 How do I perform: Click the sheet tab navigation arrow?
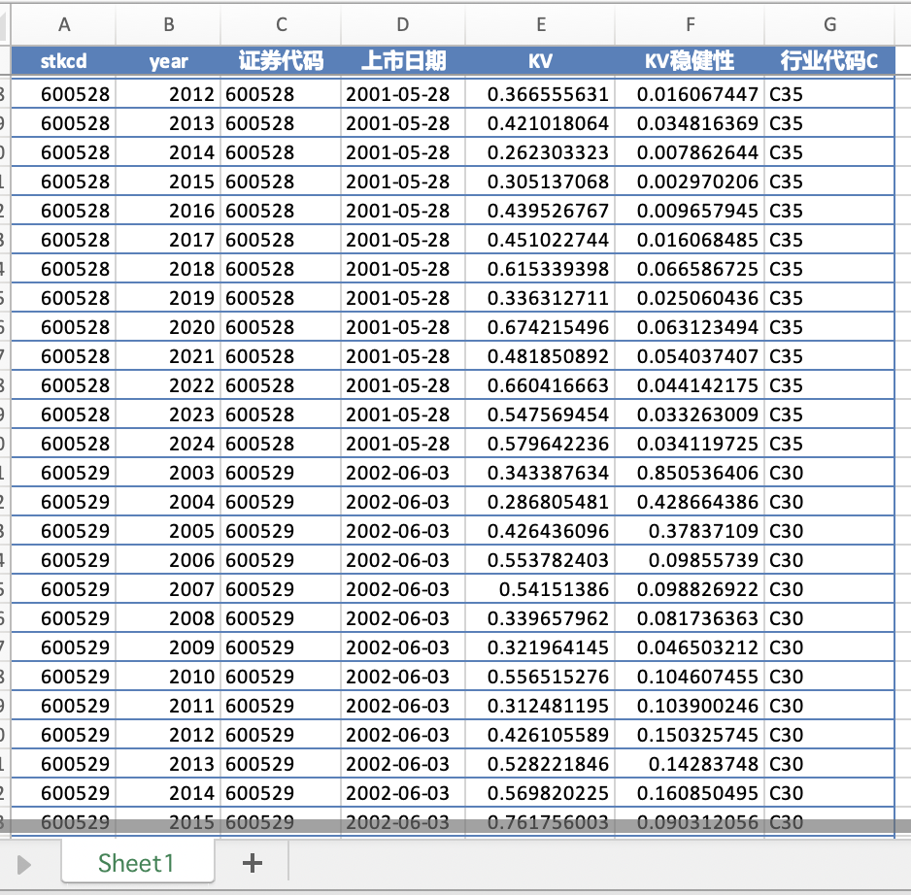click(x=24, y=864)
